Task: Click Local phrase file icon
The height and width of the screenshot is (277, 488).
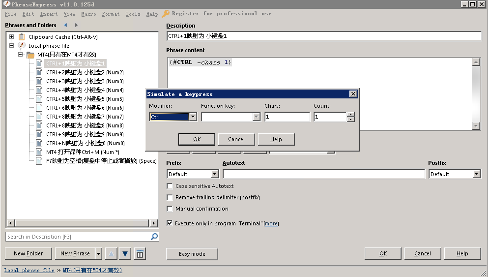Action: [x=22, y=45]
